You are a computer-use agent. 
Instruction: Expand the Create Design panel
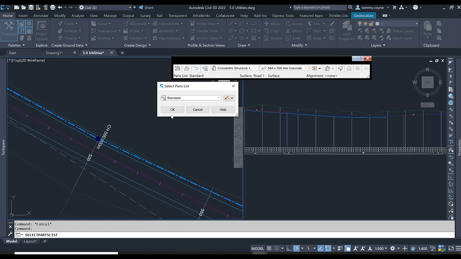pos(138,45)
